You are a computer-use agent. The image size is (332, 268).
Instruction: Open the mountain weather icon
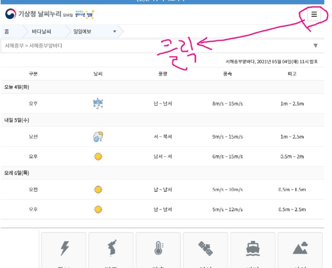(300, 249)
